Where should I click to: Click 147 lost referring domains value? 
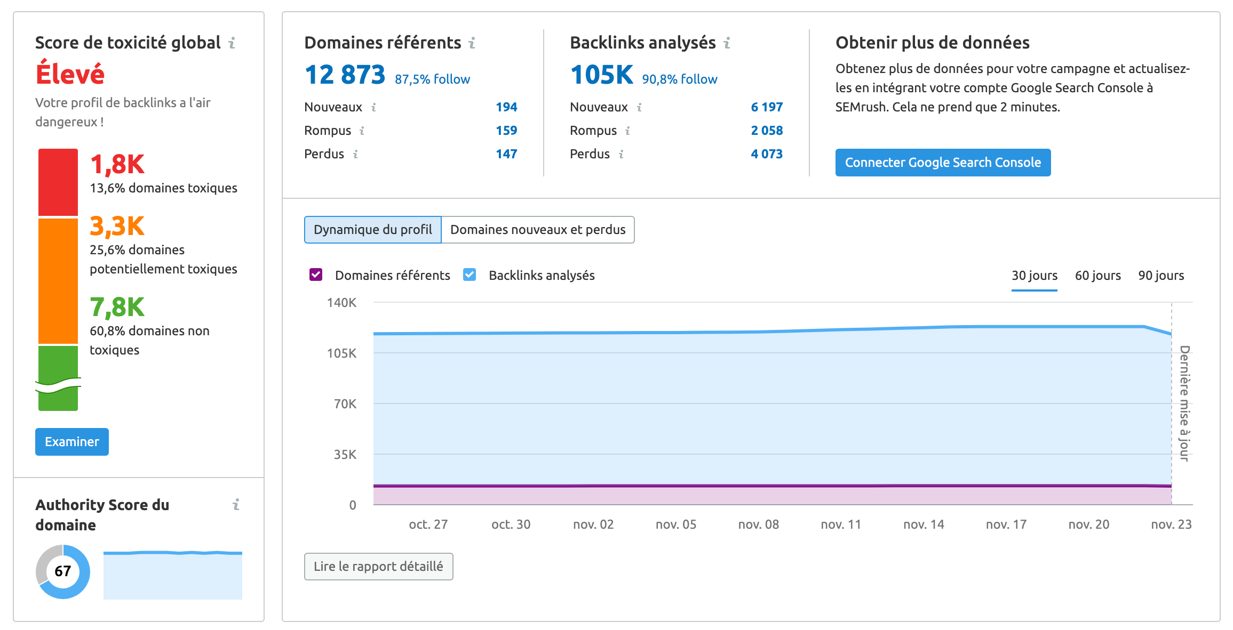click(506, 155)
